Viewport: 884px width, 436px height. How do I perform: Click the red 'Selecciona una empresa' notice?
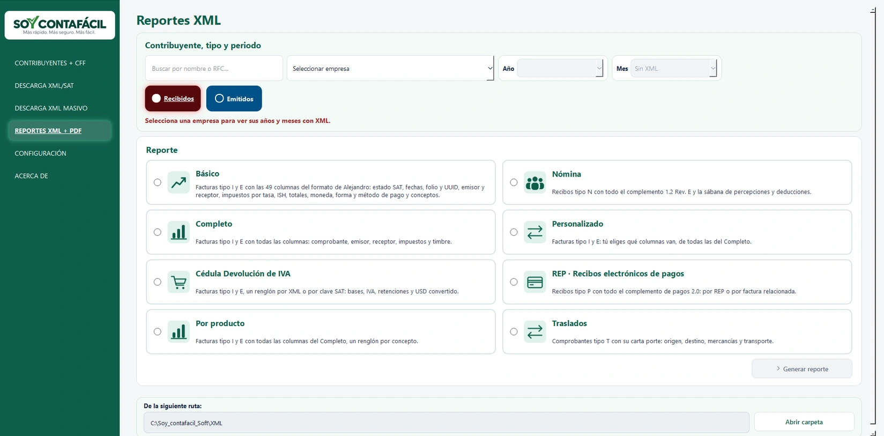(237, 121)
